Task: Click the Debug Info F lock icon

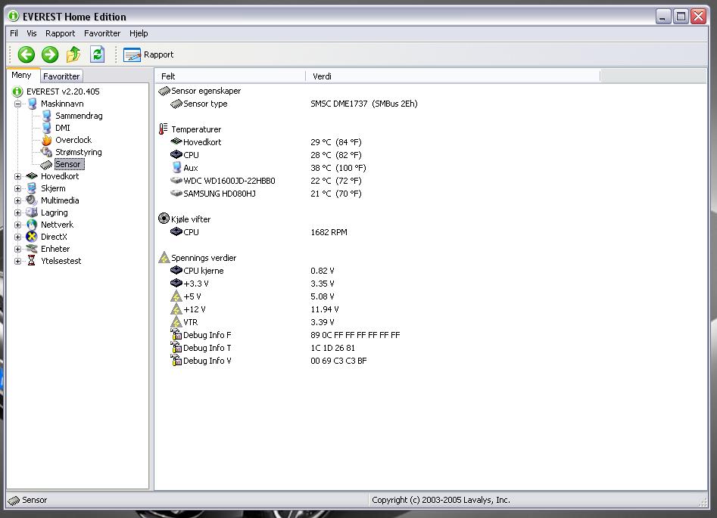Action: 176,334
